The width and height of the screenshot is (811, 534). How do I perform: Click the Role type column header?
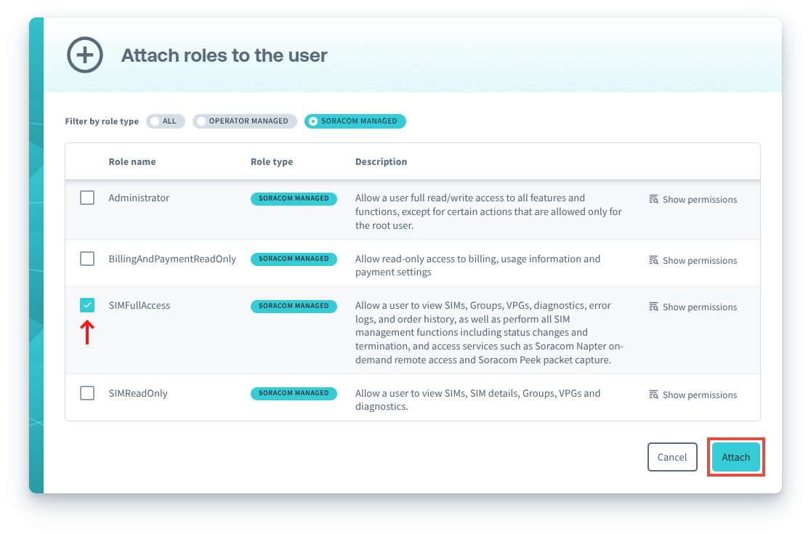point(272,161)
